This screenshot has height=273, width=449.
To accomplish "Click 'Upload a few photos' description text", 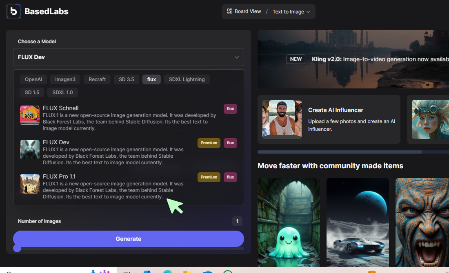I will point(351,125).
